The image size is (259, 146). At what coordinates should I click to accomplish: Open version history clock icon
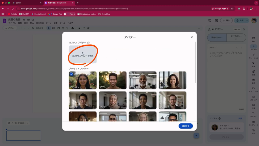[x=210, y=21]
